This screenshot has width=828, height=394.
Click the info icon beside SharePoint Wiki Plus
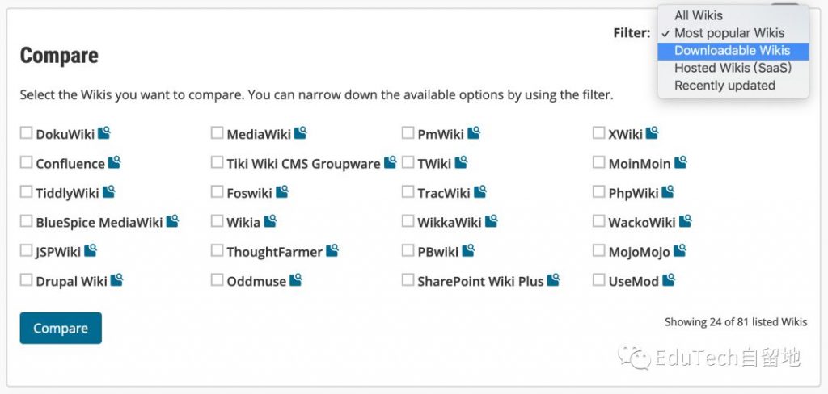[553, 280]
